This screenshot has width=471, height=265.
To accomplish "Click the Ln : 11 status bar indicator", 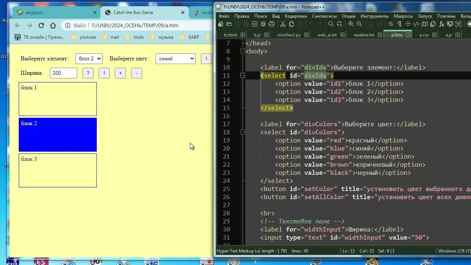I will 349,251.
